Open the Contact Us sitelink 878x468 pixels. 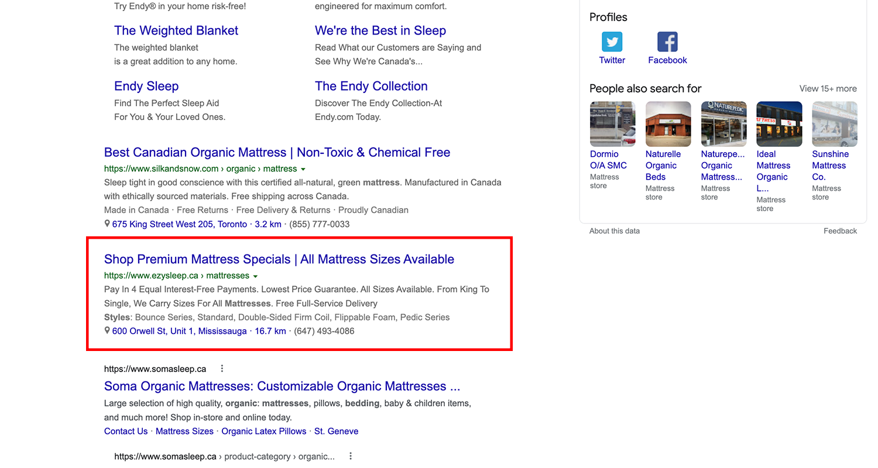126,431
